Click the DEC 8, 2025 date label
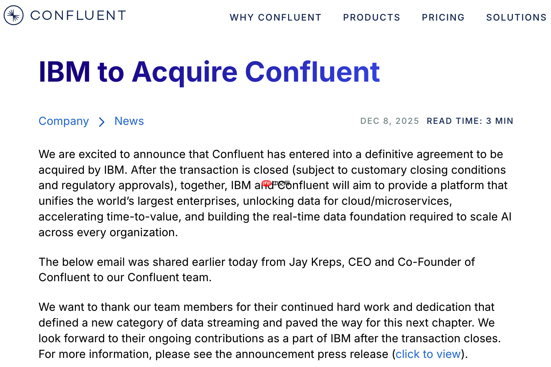Screen dimensions: 551x367 point(389,121)
